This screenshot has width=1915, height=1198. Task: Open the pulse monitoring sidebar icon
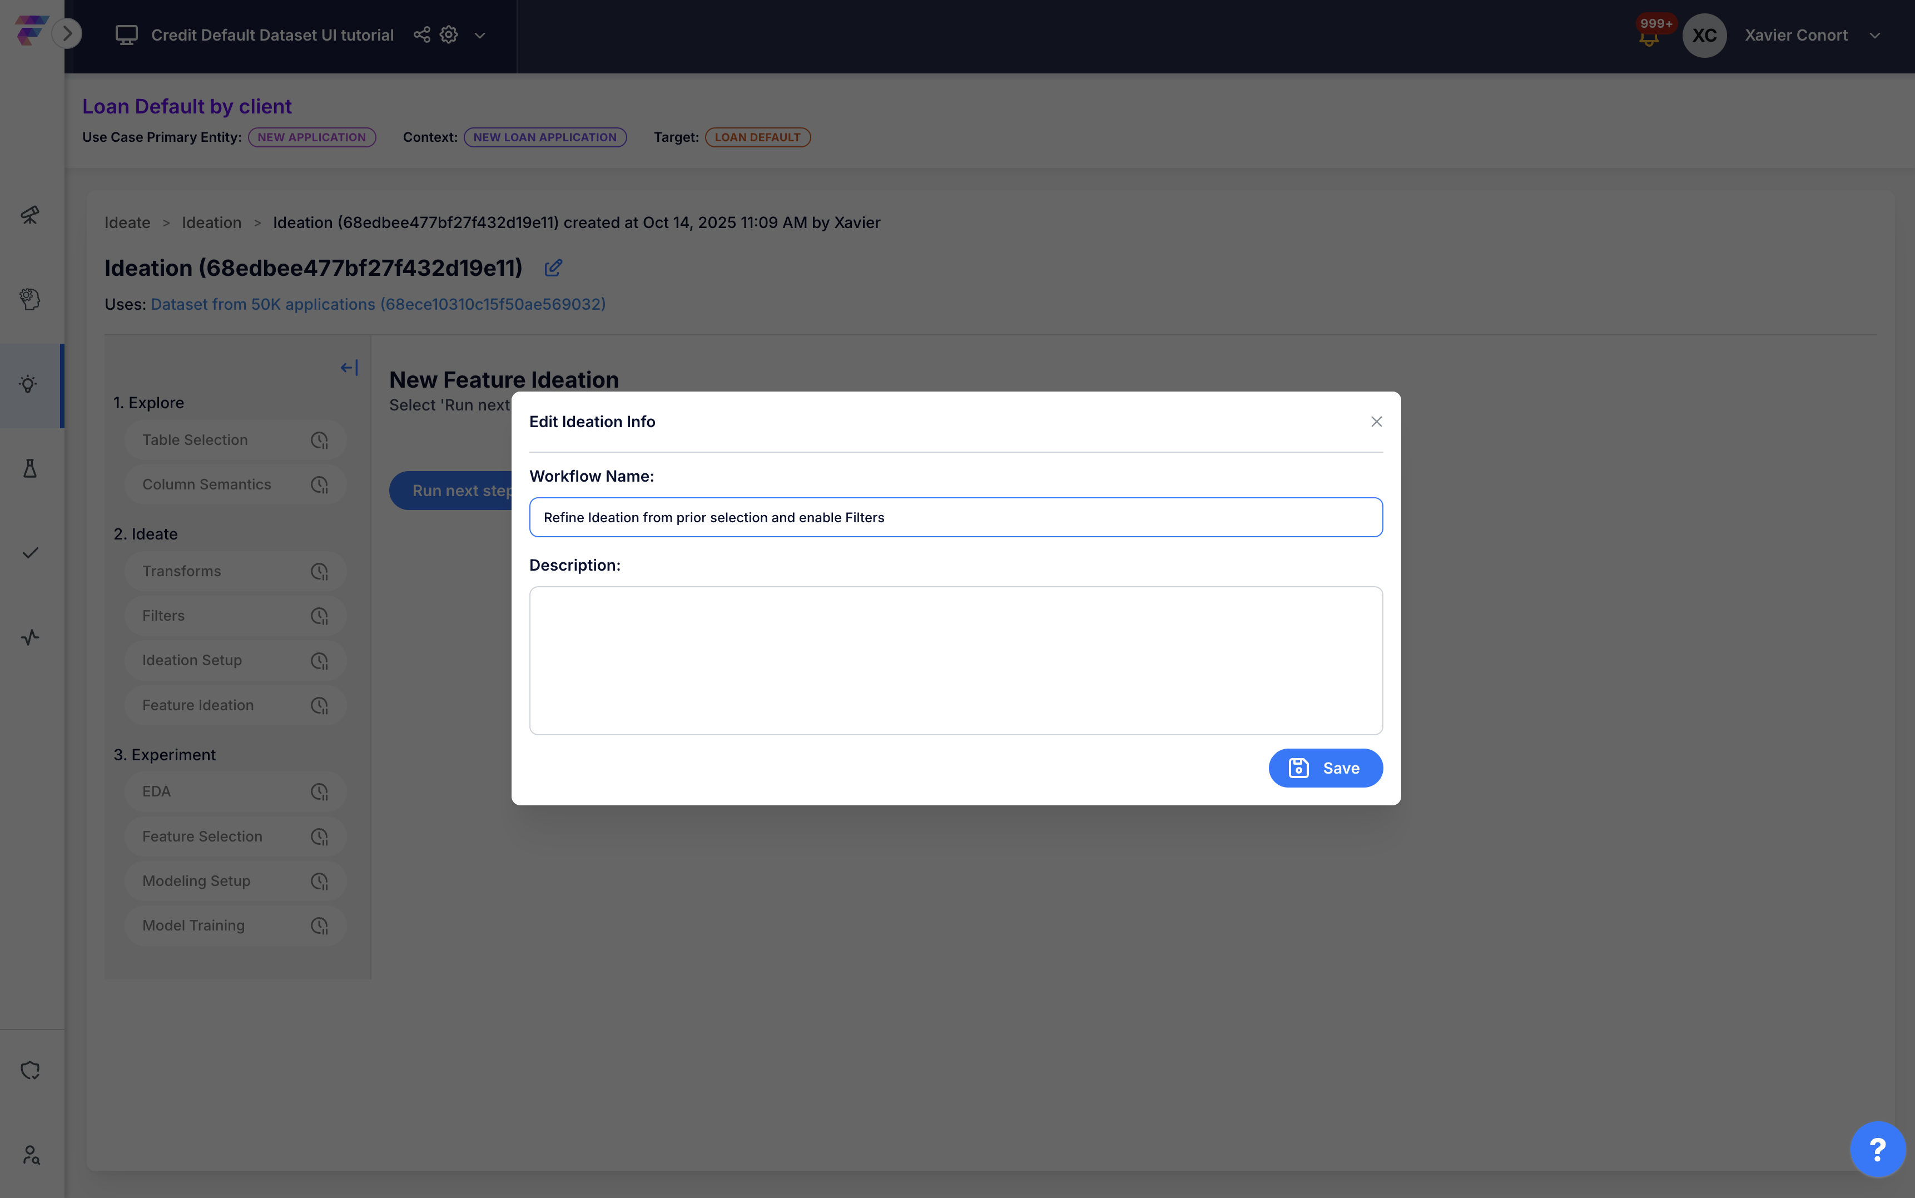point(30,637)
